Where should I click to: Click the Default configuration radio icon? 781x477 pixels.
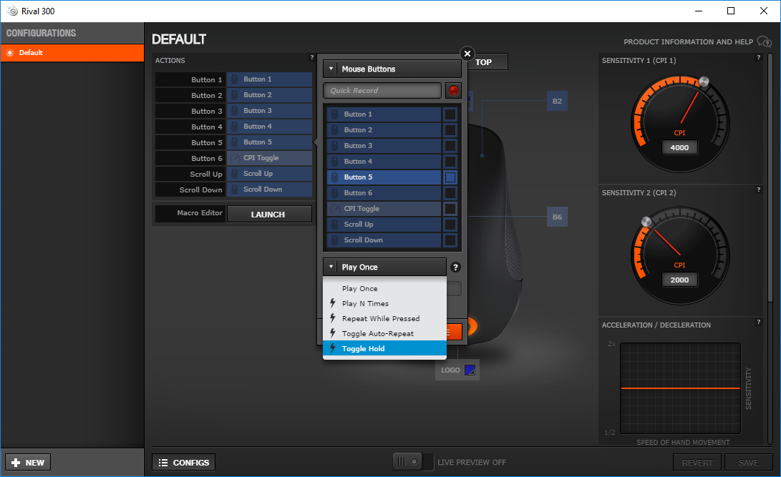pyautogui.click(x=10, y=53)
